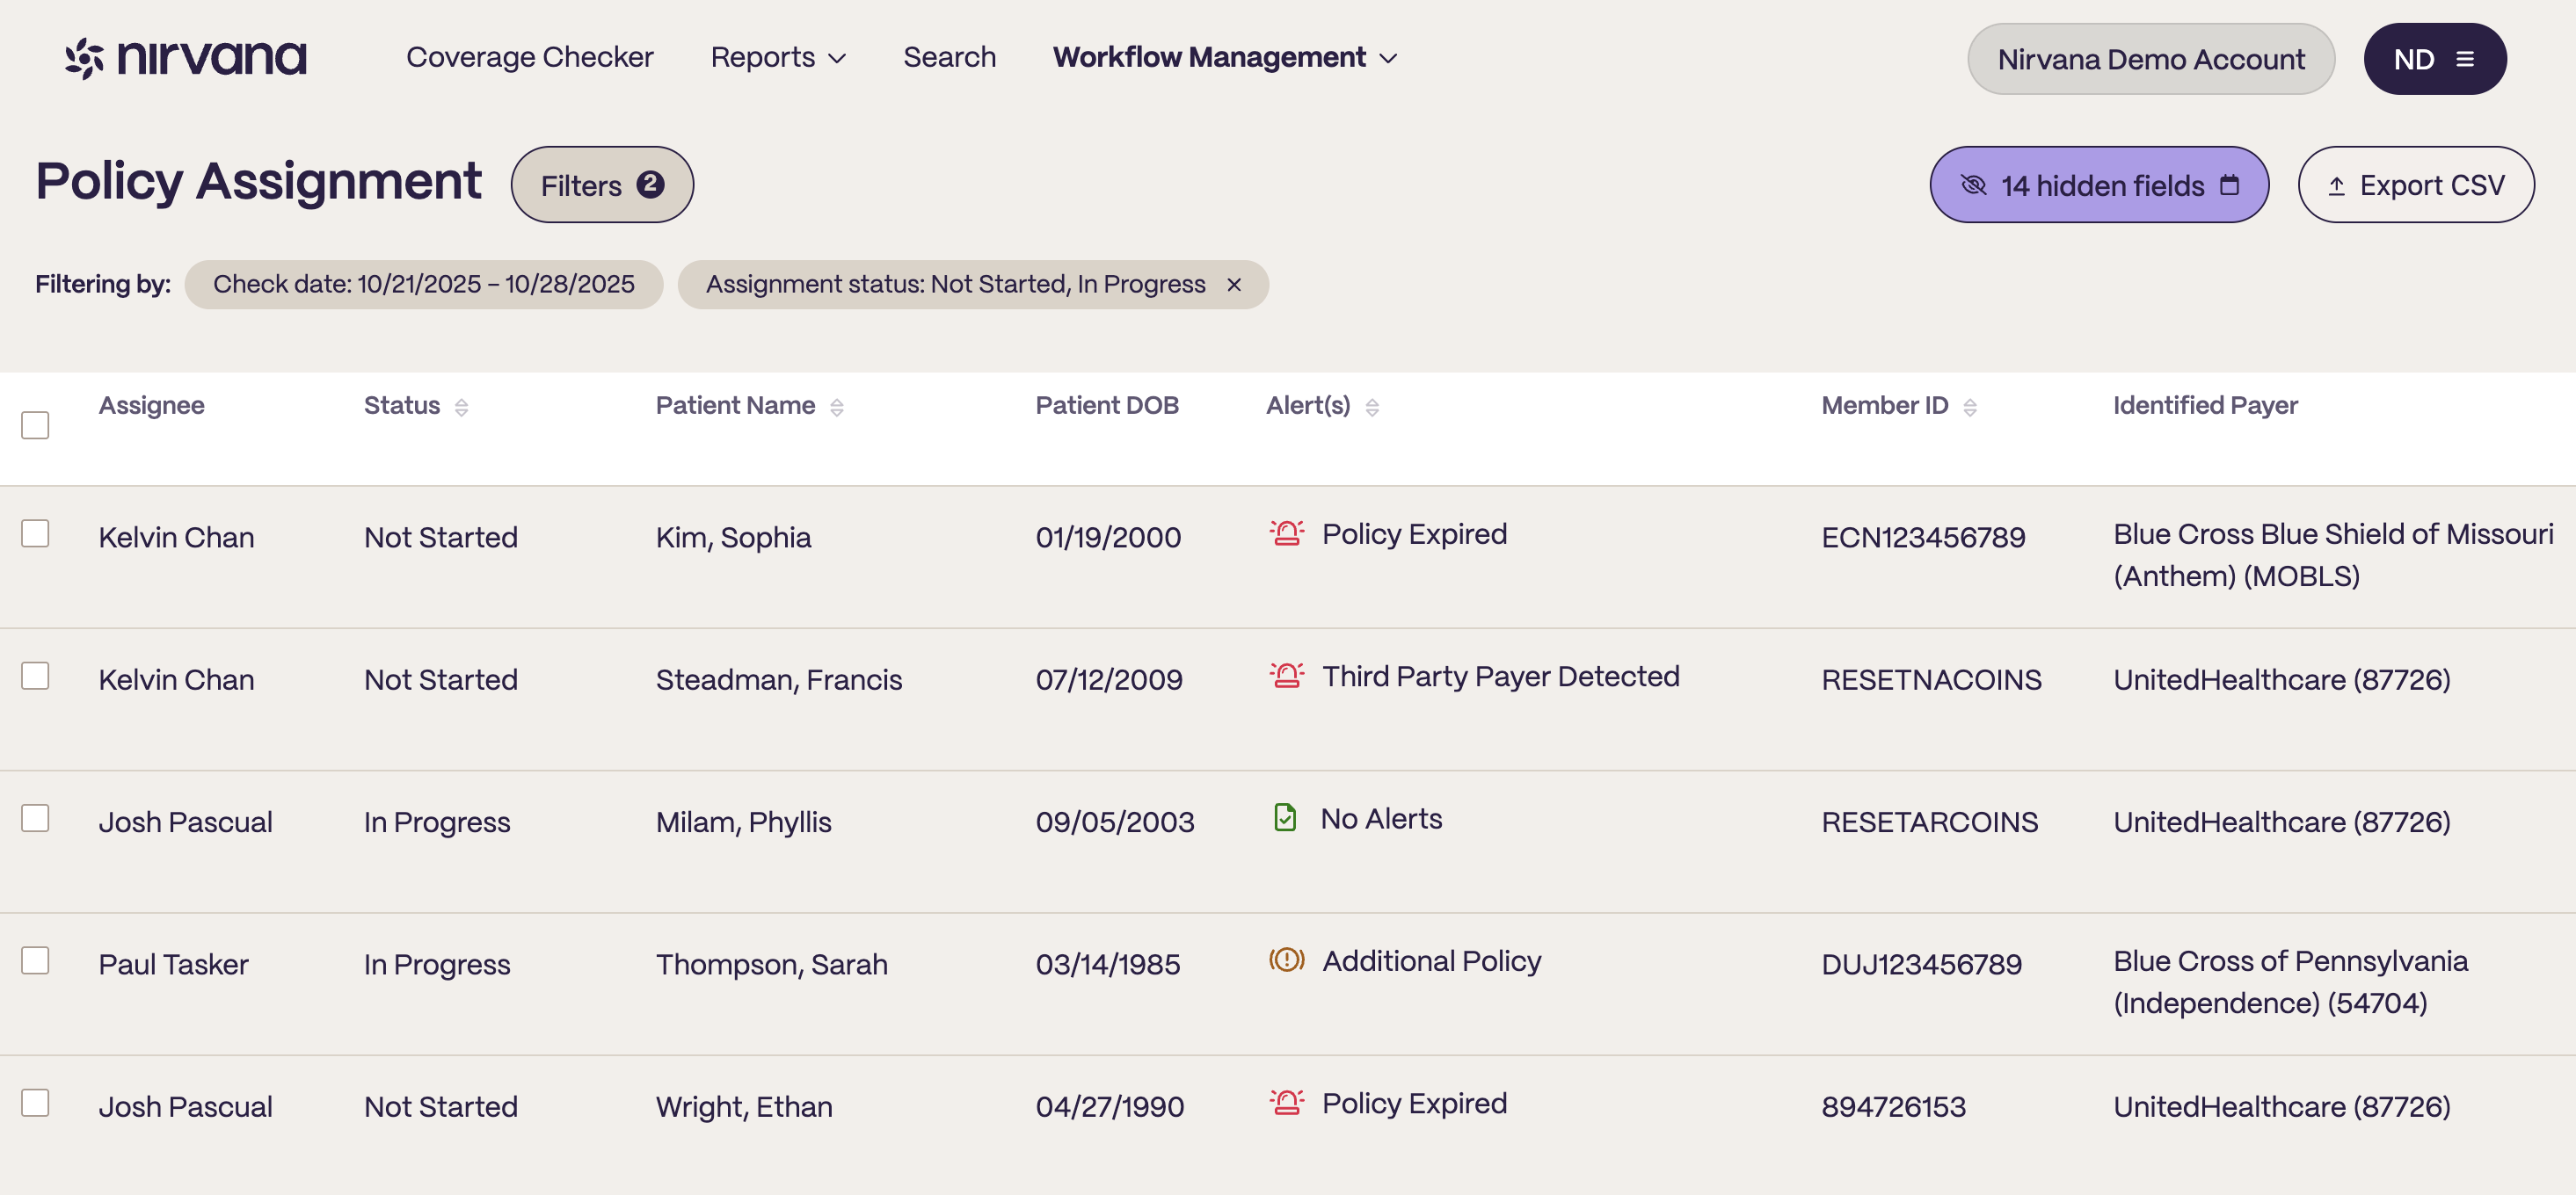Show the 14 hidden fields
Screen dimensions: 2576x1195
coord(2098,186)
